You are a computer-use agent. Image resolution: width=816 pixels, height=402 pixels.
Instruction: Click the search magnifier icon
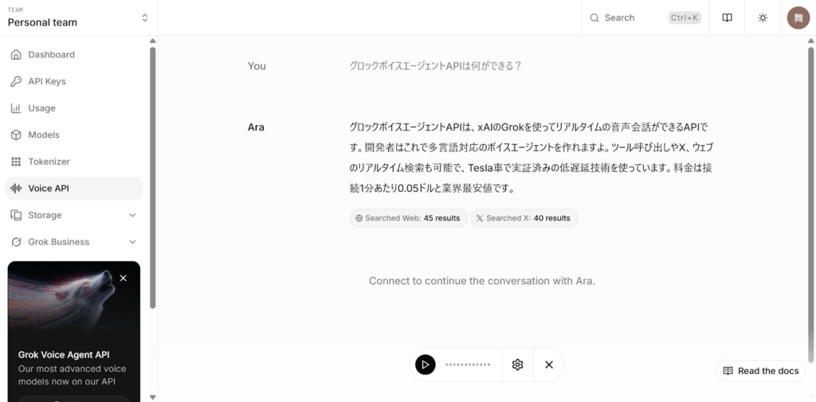(594, 18)
